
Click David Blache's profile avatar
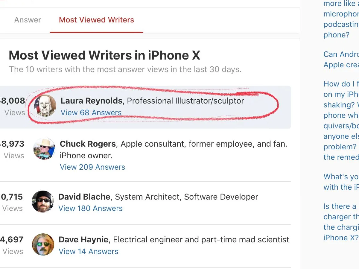click(x=43, y=202)
